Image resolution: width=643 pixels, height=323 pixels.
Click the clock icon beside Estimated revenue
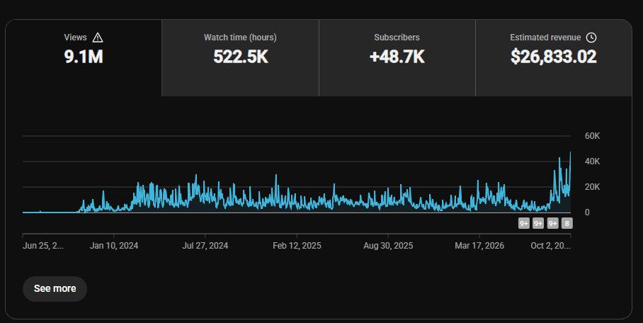[591, 38]
